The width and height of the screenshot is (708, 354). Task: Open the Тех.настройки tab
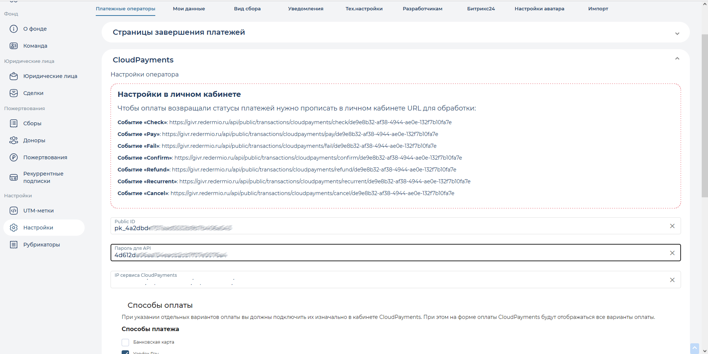pyautogui.click(x=364, y=9)
